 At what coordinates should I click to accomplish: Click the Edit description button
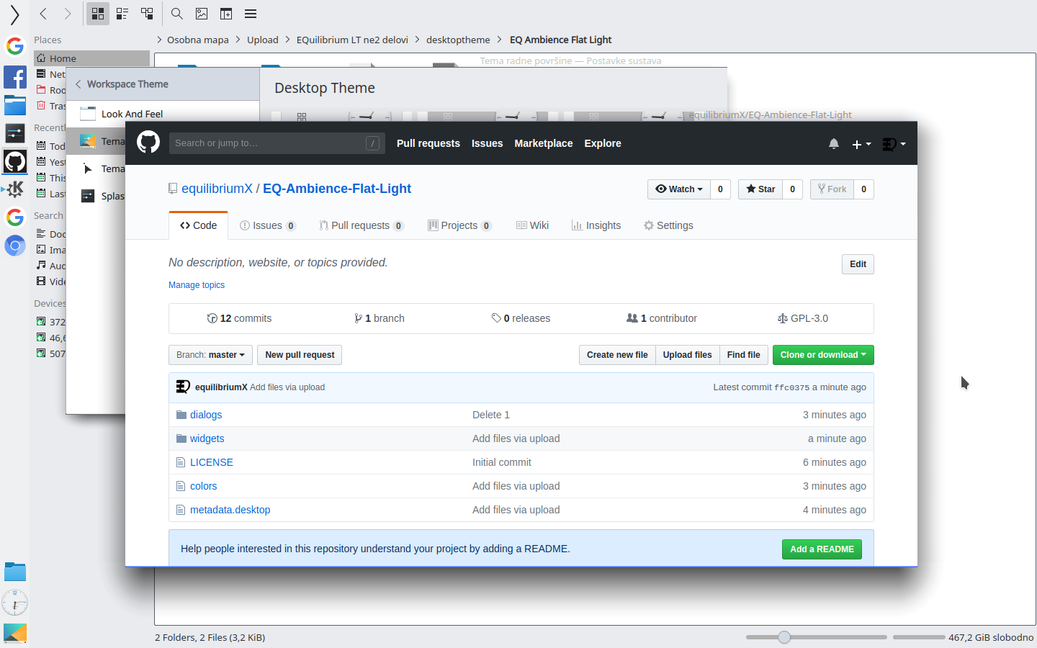tap(858, 264)
